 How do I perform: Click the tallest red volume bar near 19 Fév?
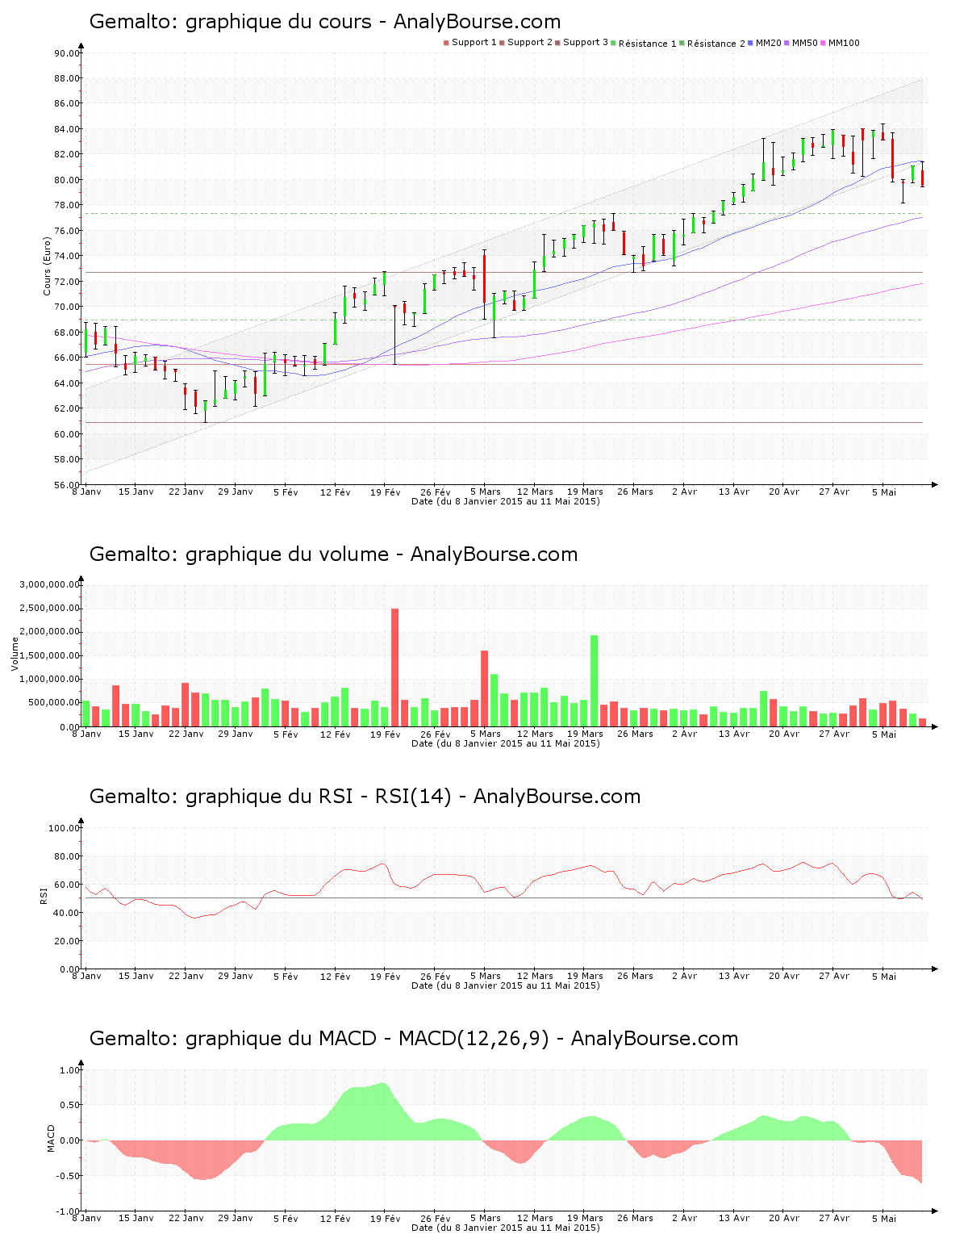coord(395,667)
